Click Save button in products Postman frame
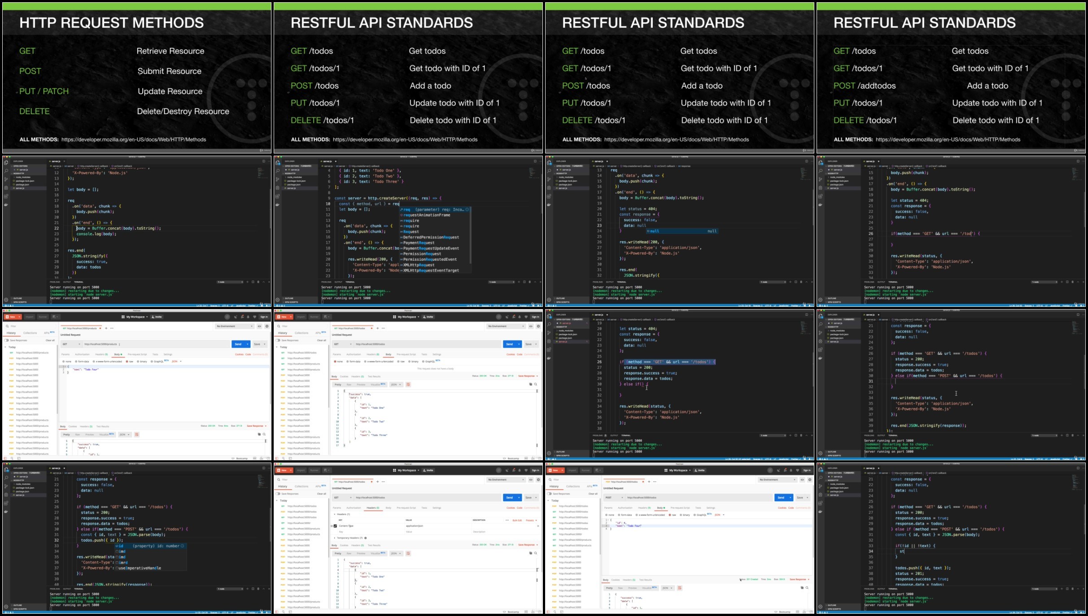 [257, 344]
